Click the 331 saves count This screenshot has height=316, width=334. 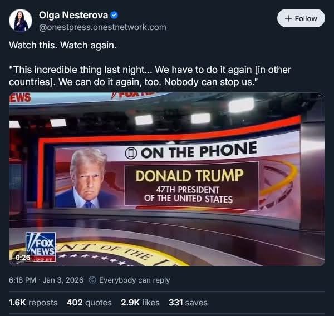coord(188,303)
